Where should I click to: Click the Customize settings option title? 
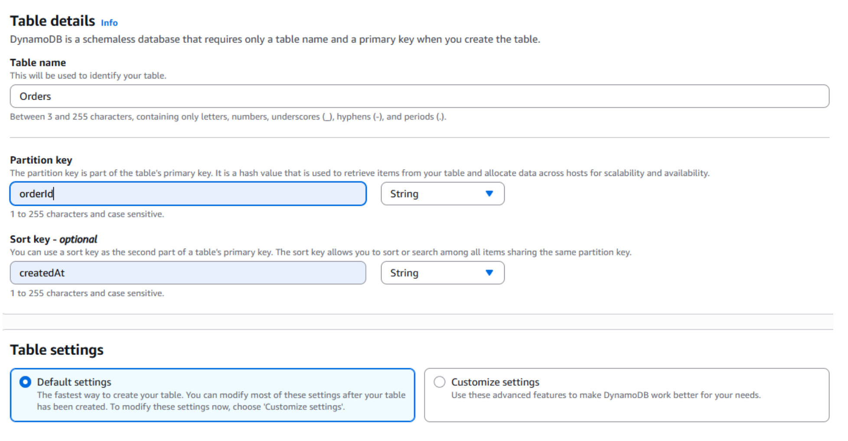495,382
